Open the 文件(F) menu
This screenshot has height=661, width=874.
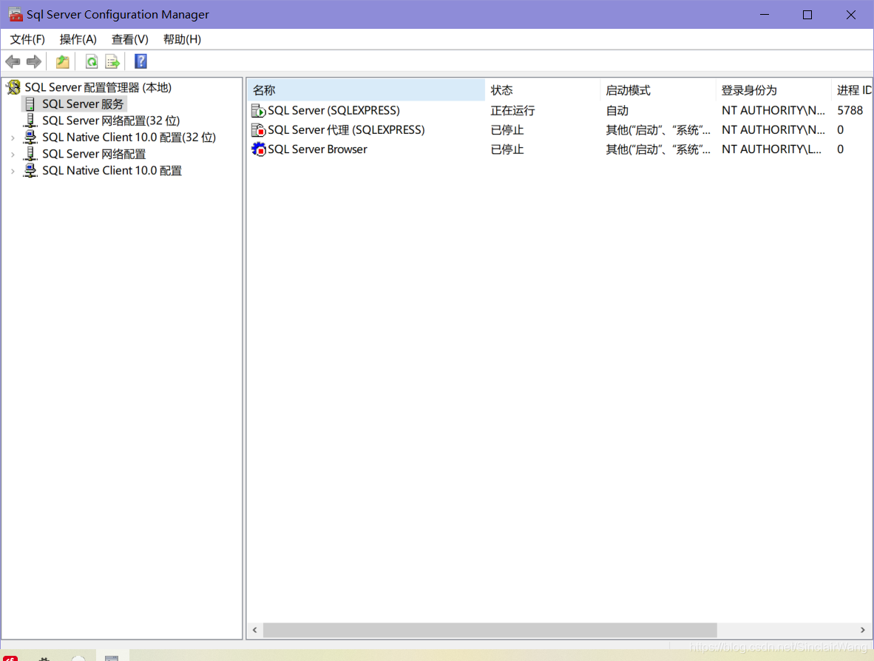(27, 40)
